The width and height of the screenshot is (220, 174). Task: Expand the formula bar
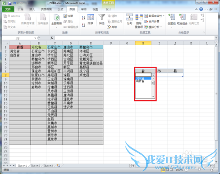[x=216, y=38]
